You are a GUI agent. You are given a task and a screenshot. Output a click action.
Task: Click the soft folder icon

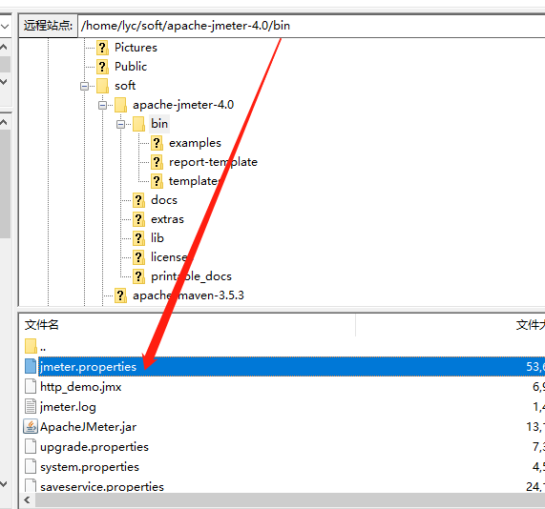102,86
